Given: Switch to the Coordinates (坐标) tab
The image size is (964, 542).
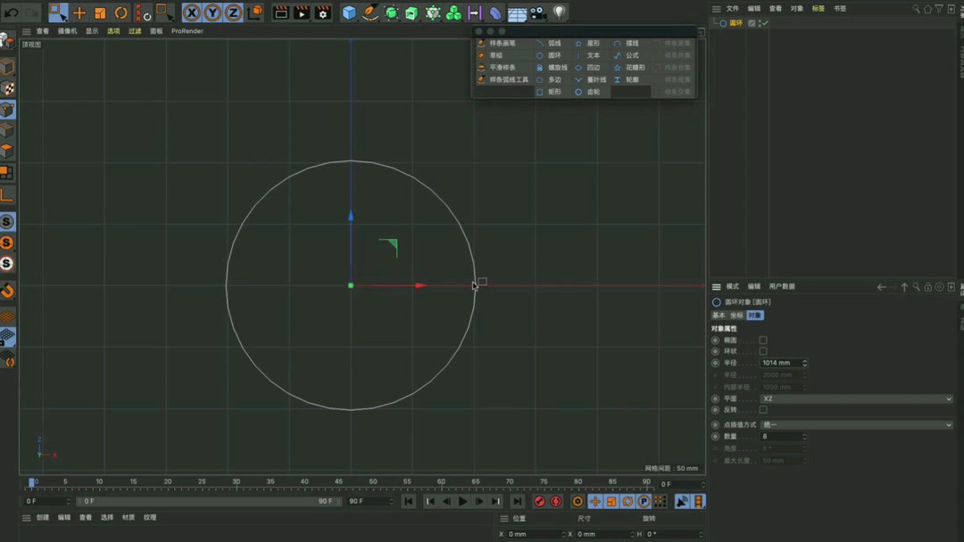Looking at the screenshot, I should pos(735,316).
